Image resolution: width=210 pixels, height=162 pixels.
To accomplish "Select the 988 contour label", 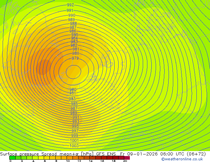I will click(74, 24).
